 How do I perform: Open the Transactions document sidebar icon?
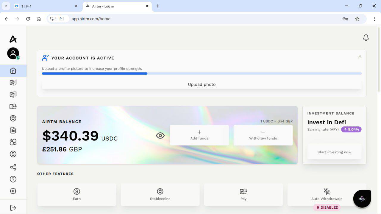tap(13, 130)
